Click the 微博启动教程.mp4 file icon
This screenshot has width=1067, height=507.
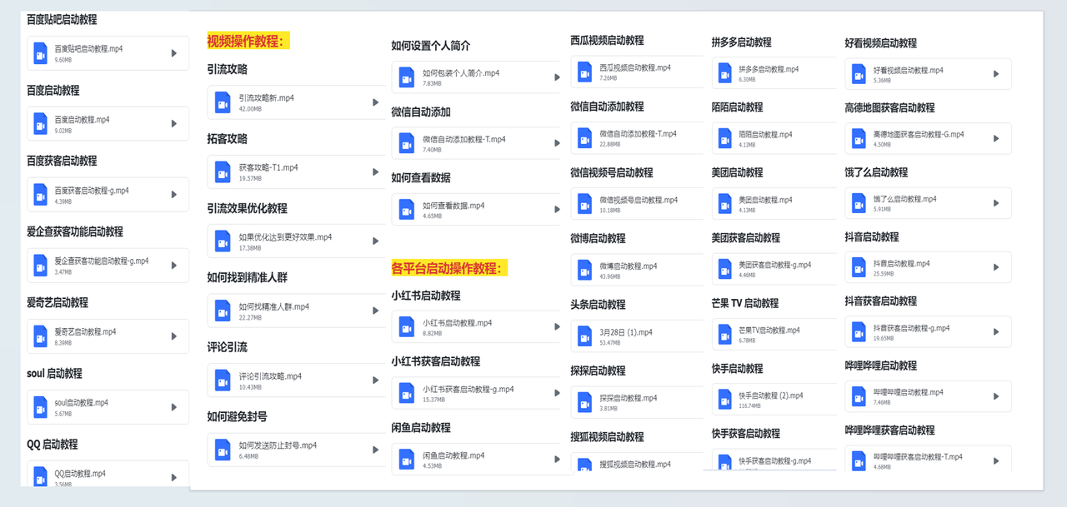[585, 267]
